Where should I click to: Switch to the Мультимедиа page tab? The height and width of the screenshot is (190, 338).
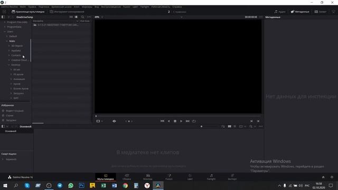106,177
